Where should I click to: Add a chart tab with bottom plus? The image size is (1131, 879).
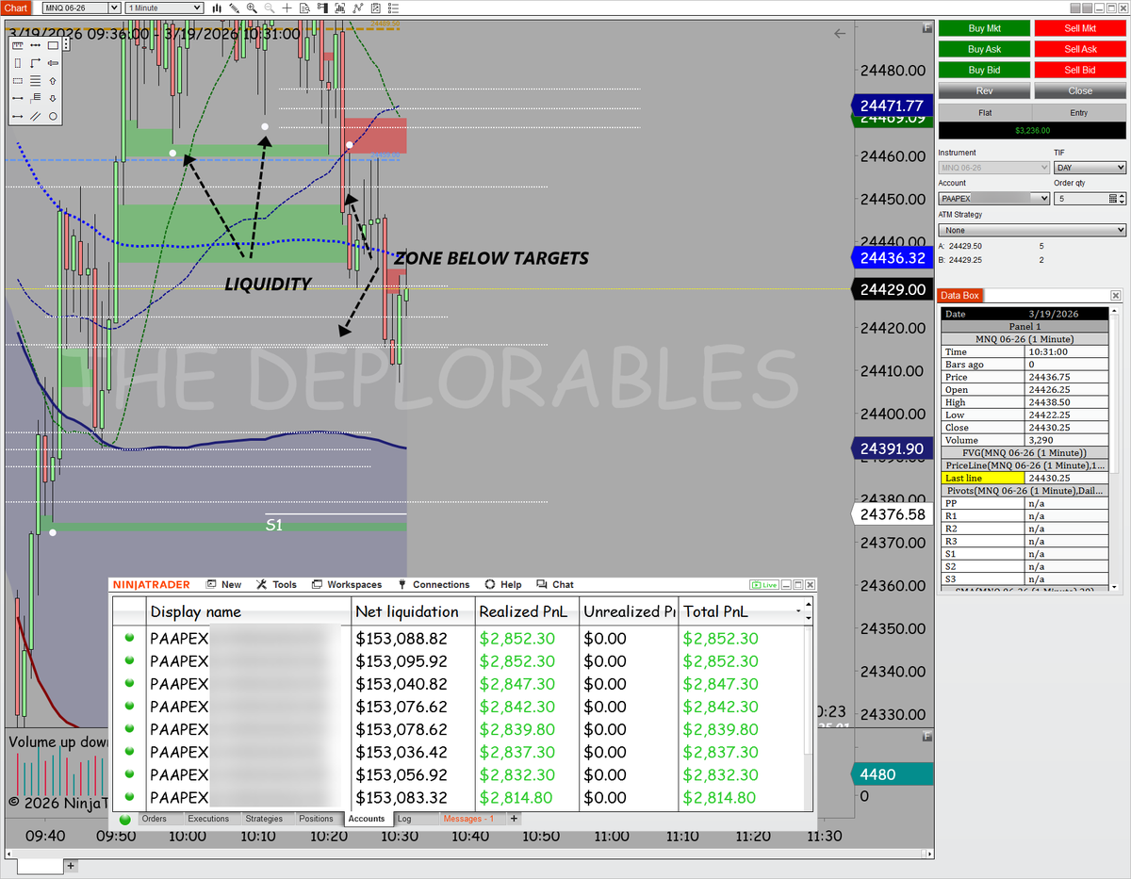click(x=71, y=865)
